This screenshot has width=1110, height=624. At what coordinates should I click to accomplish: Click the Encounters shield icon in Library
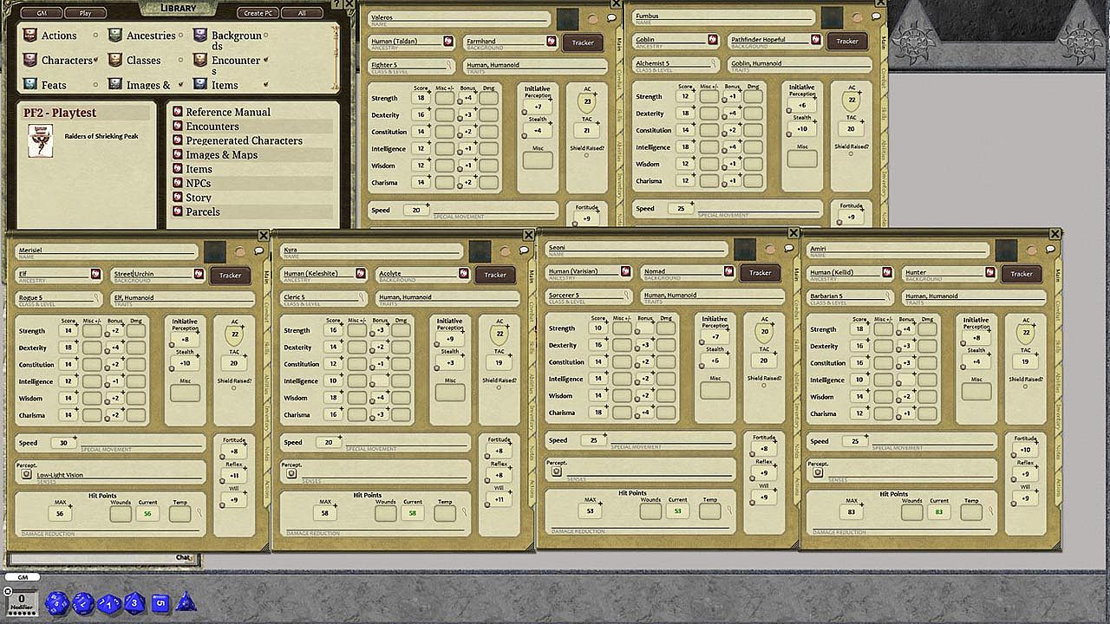[x=200, y=60]
